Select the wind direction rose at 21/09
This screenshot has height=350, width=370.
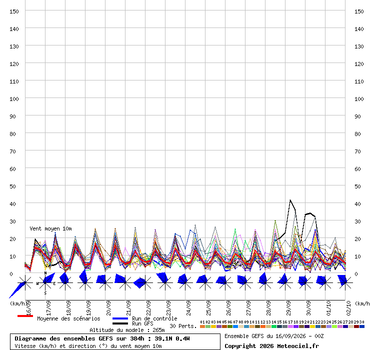[x=125, y=282]
